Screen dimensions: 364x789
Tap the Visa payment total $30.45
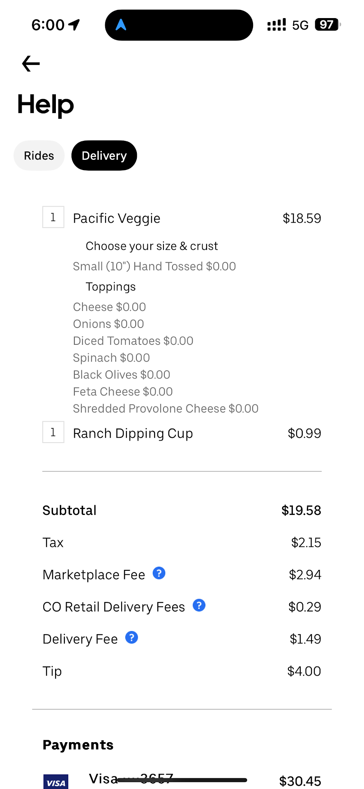(x=300, y=781)
